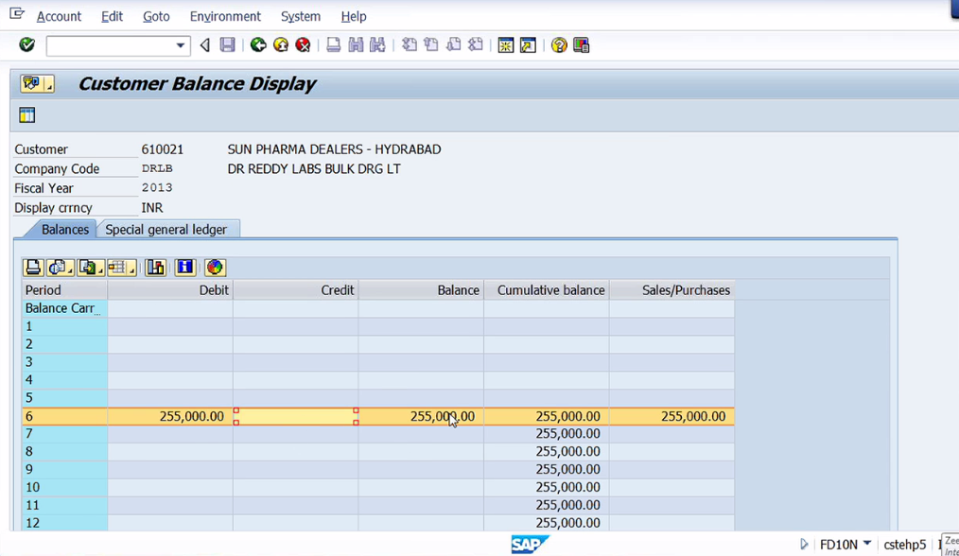This screenshot has height=556, width=959.
Task: Go to Next Page icon
Action: 453,45
